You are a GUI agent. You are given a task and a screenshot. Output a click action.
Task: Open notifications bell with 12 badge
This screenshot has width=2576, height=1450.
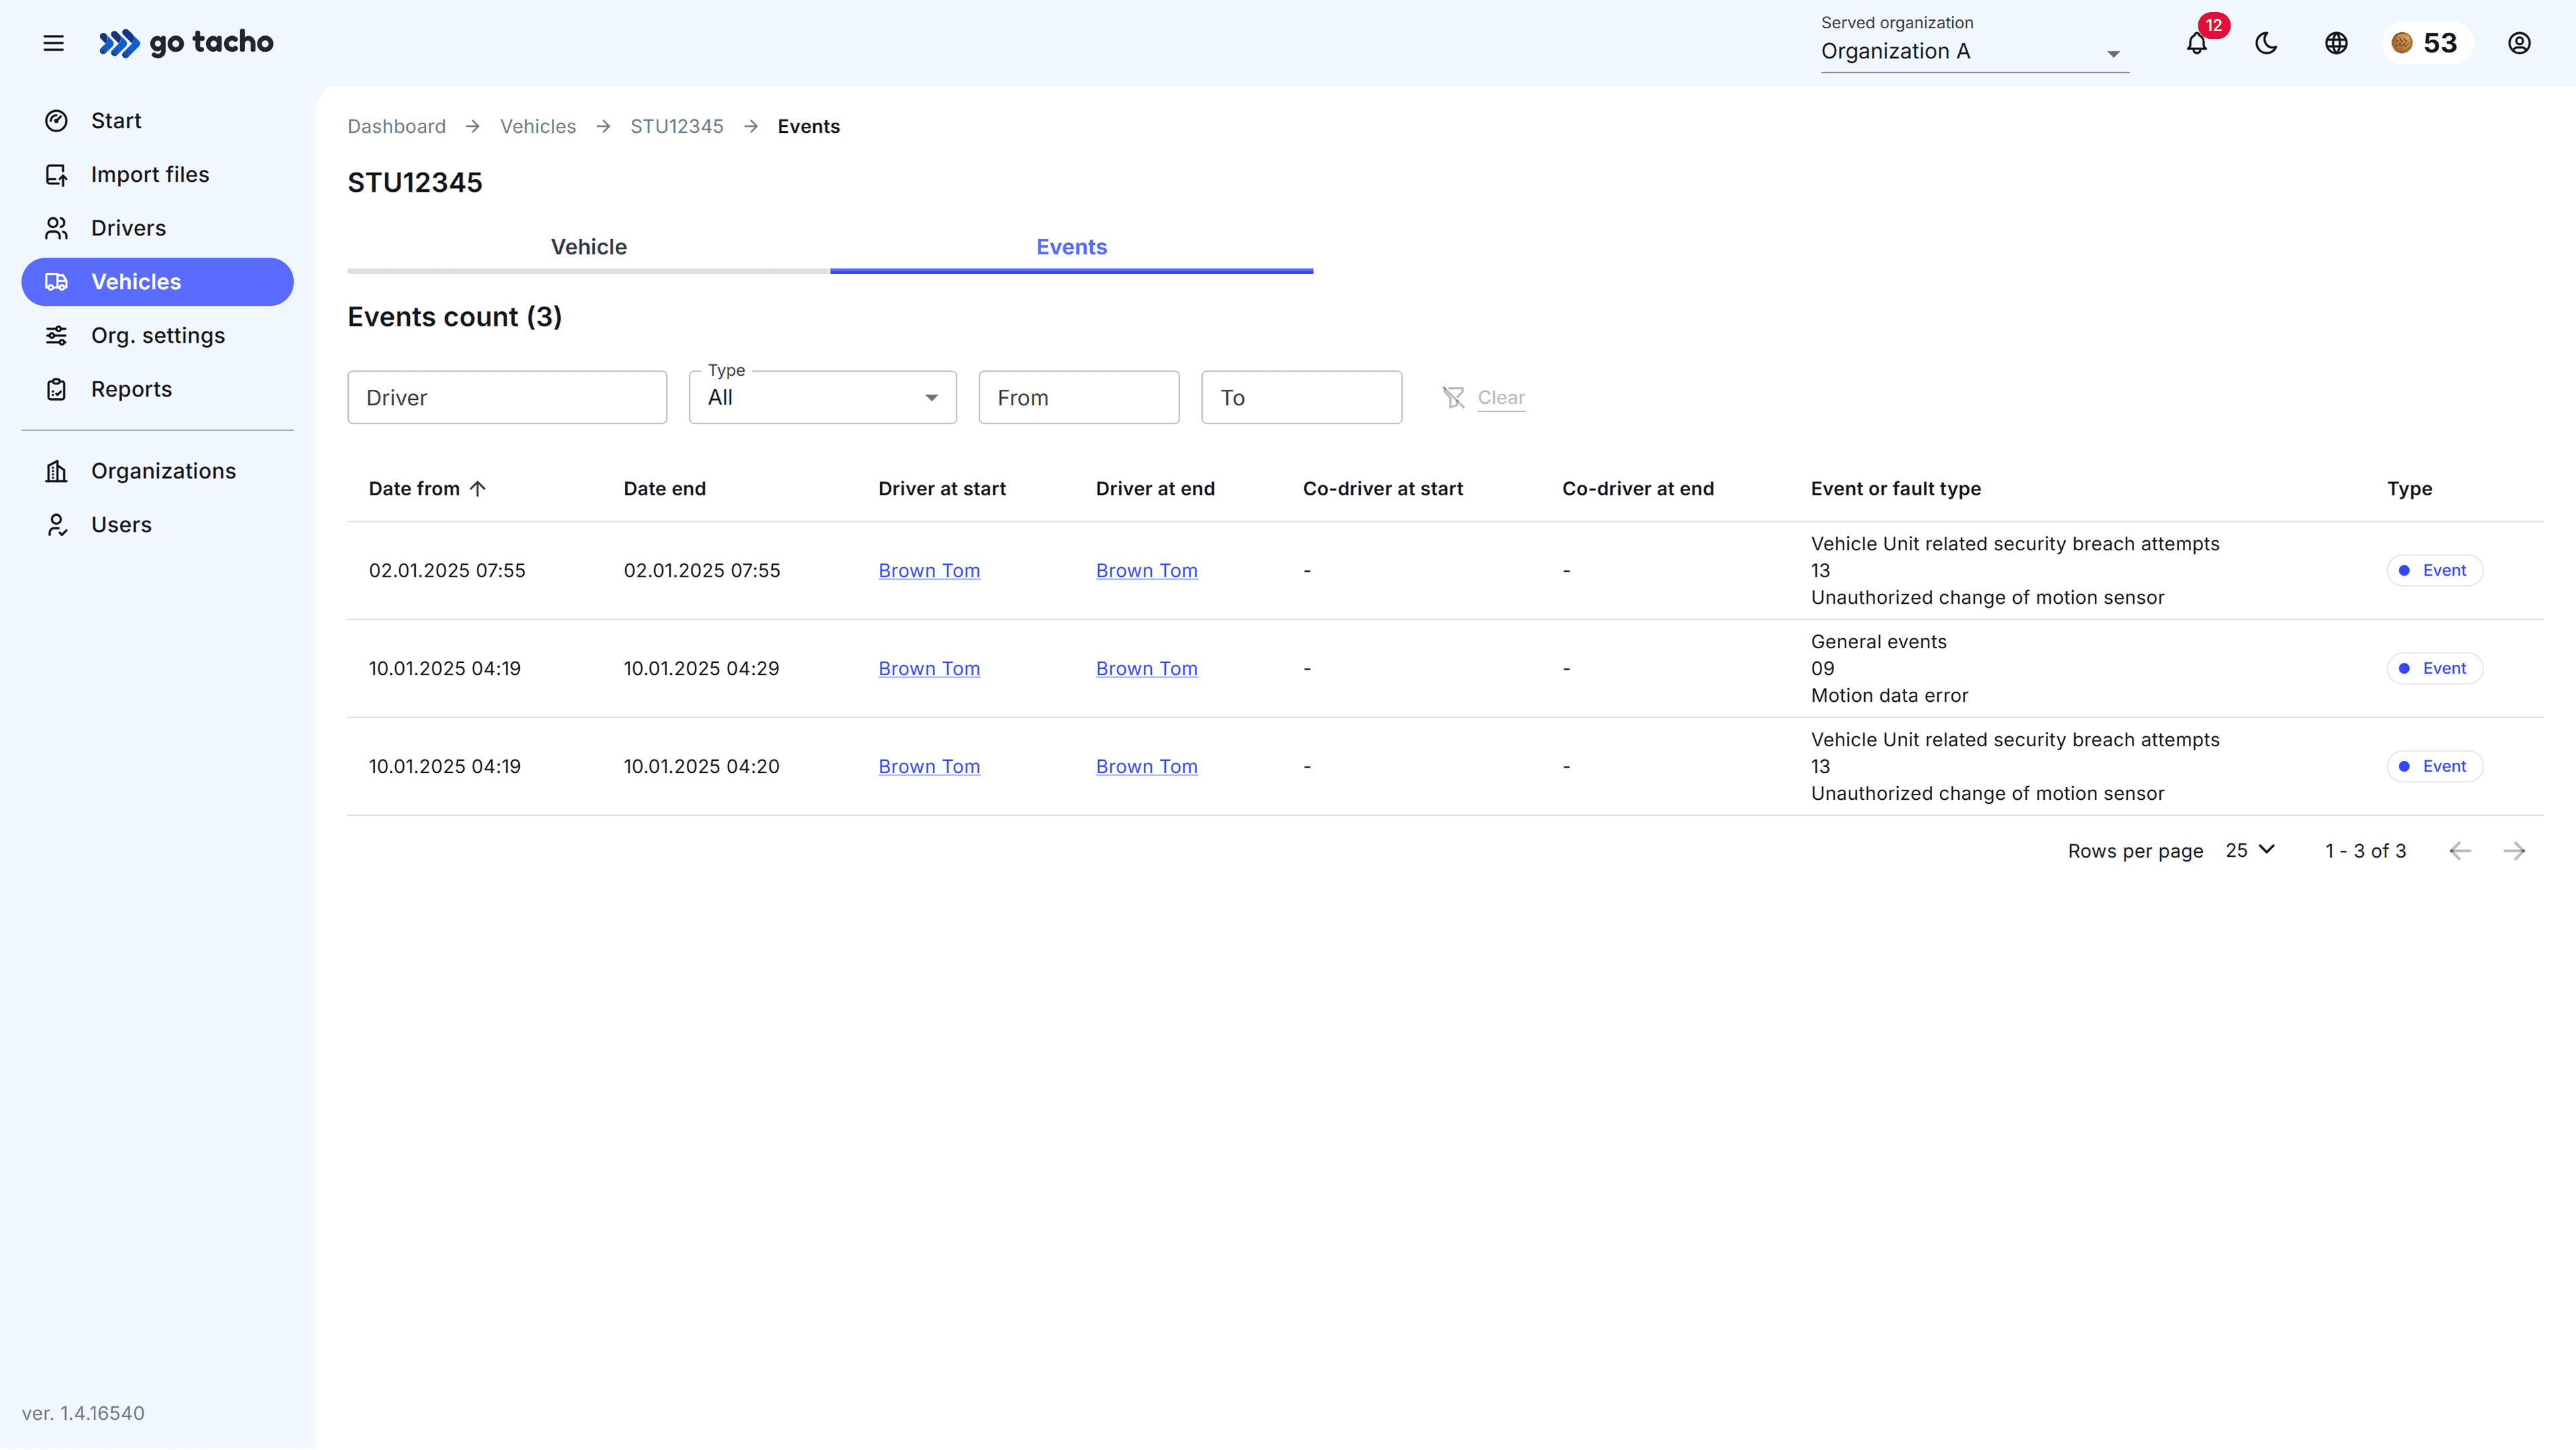[x=2196, y=43]
